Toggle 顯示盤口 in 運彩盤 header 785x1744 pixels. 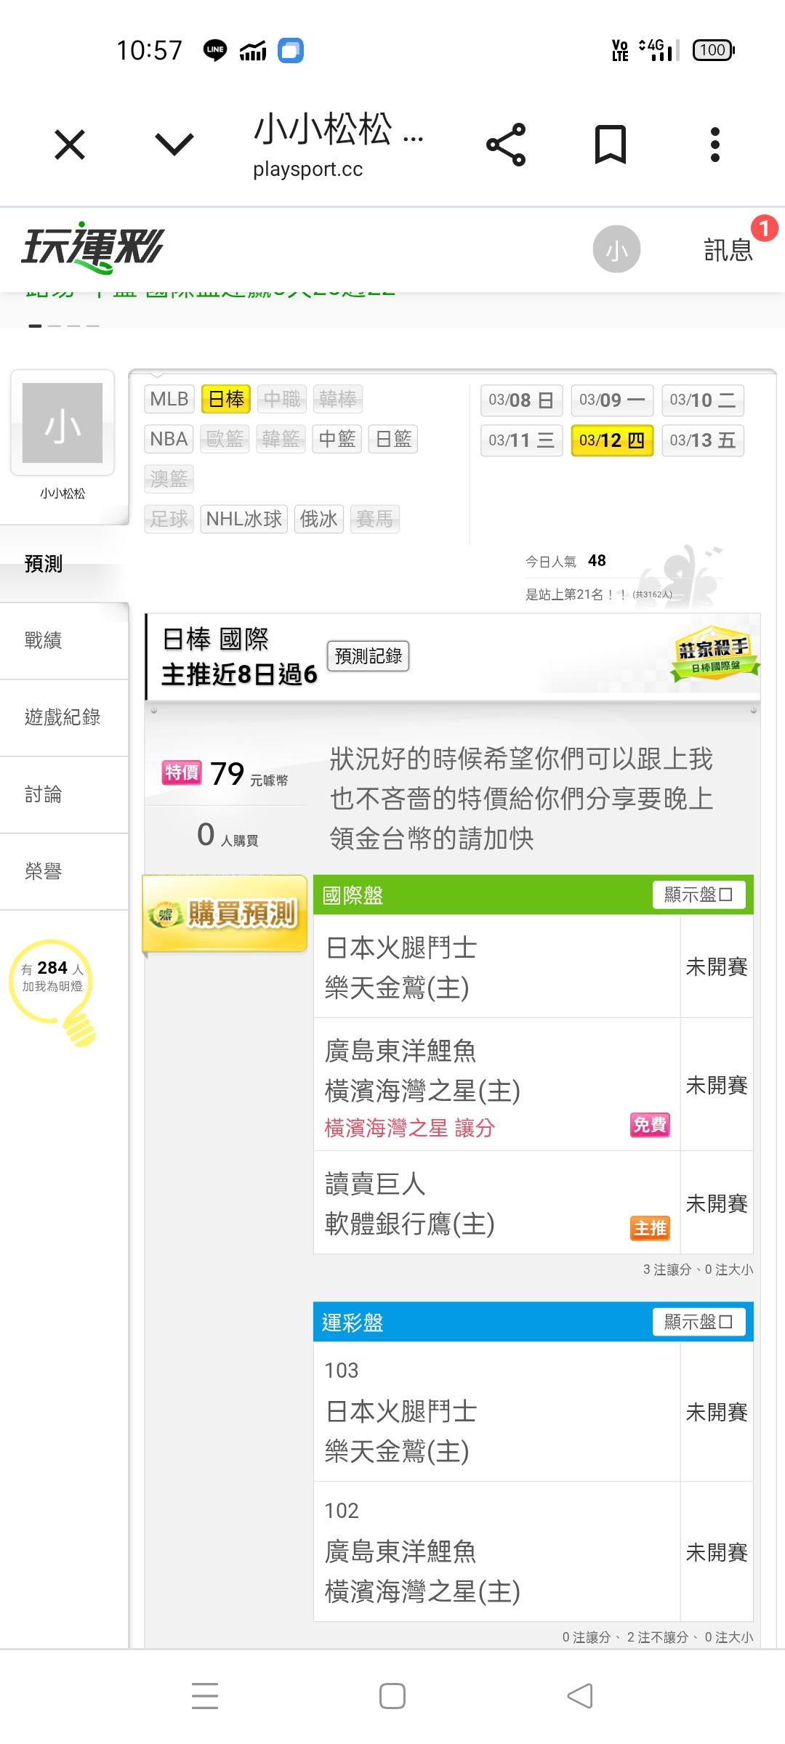tap(699, 1322)
